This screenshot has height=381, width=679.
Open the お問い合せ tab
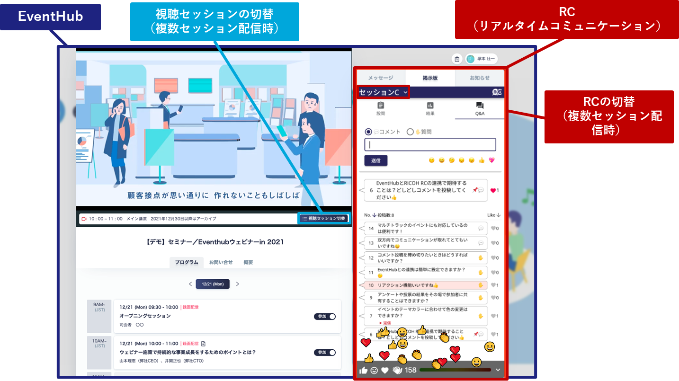(x=221, y=262)
